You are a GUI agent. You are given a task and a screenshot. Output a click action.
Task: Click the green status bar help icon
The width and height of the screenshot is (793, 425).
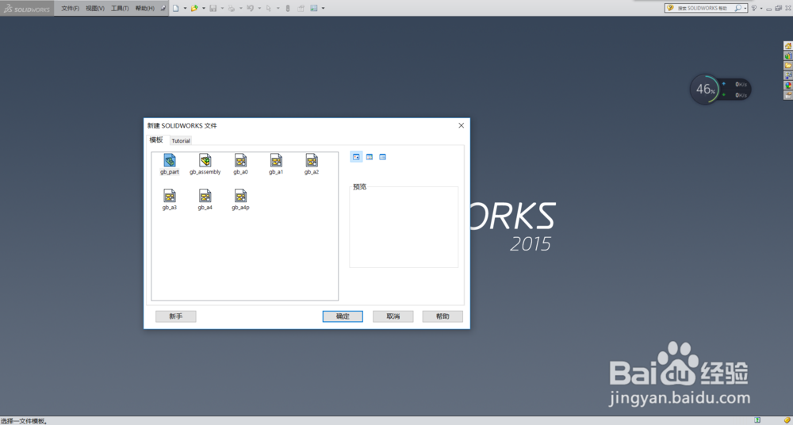[x=757, y=420]
